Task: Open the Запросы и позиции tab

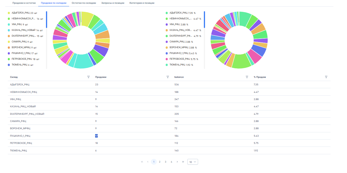Action: pyautogui.click(x=113, y=3)
